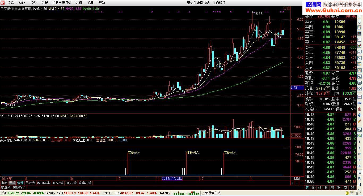363x196 pixels.
Task: Select the 势 tab under tick list
Action: pos(332,188)
